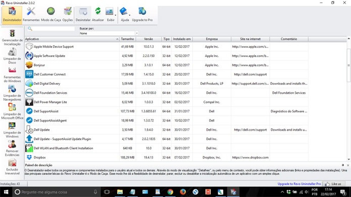Open the Exibir view button

[110, 15]
